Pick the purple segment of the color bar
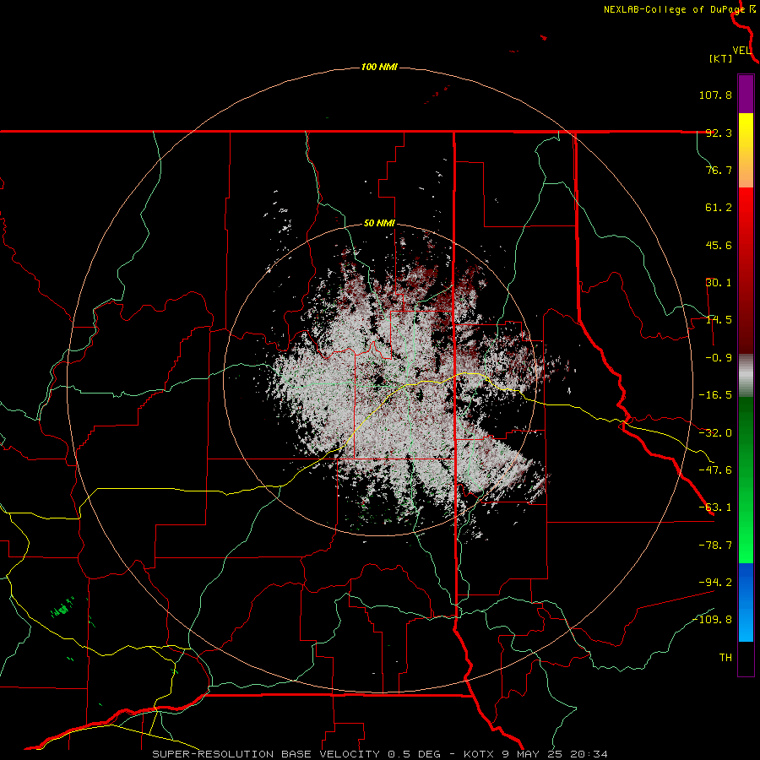 click(x=746, y=94)
